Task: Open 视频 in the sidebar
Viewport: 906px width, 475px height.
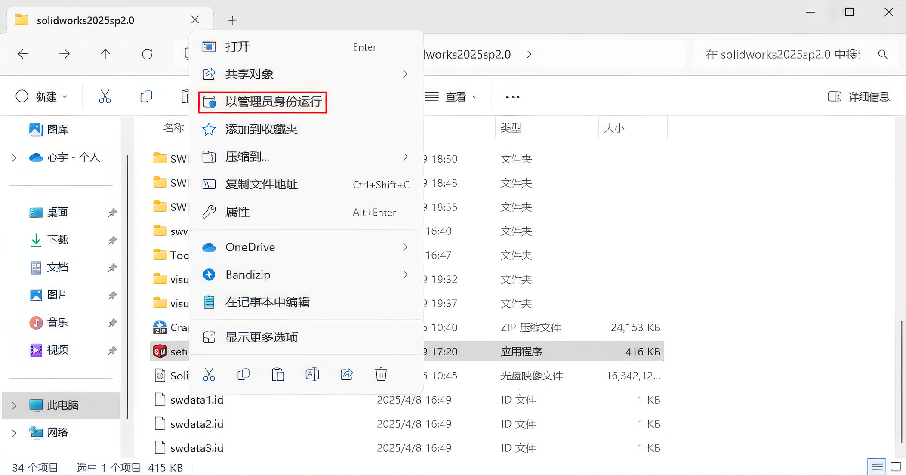Action: point(48,350)
